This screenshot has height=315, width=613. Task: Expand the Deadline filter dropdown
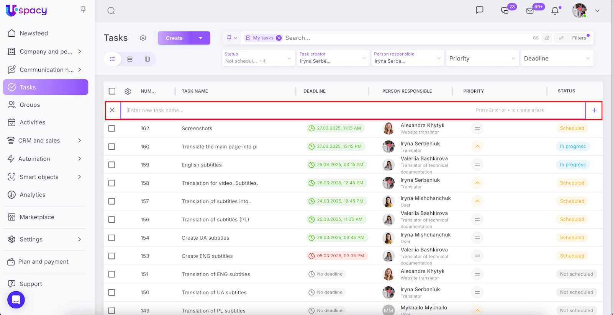point(557,59)
